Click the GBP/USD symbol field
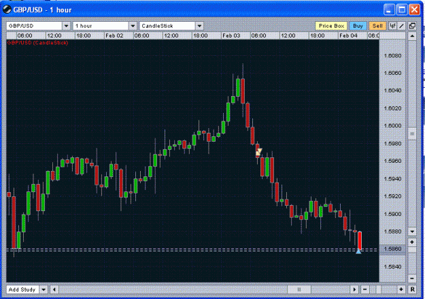This screenshot has height=299, width=425. (x=35, y=26)
